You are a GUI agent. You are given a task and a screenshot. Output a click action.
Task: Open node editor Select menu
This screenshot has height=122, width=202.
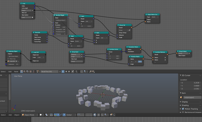tap(3, 72)
